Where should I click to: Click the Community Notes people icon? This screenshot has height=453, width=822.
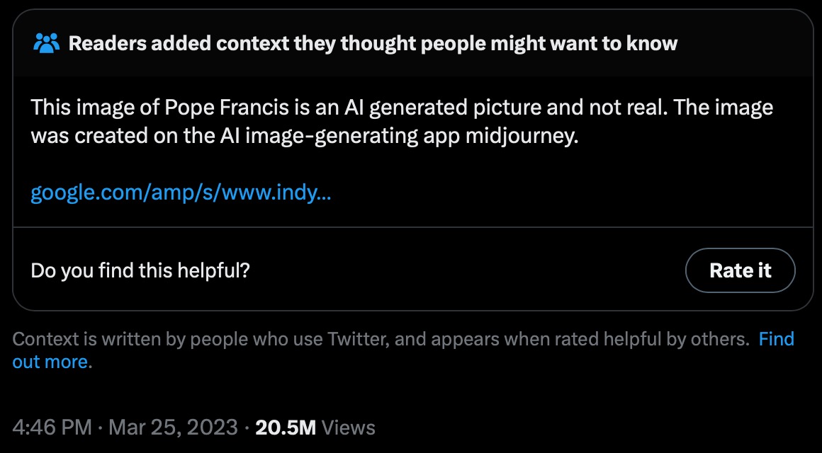click(46, 44)
